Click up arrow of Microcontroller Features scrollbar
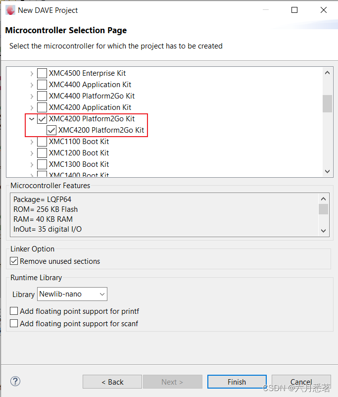 coord(323,199)
